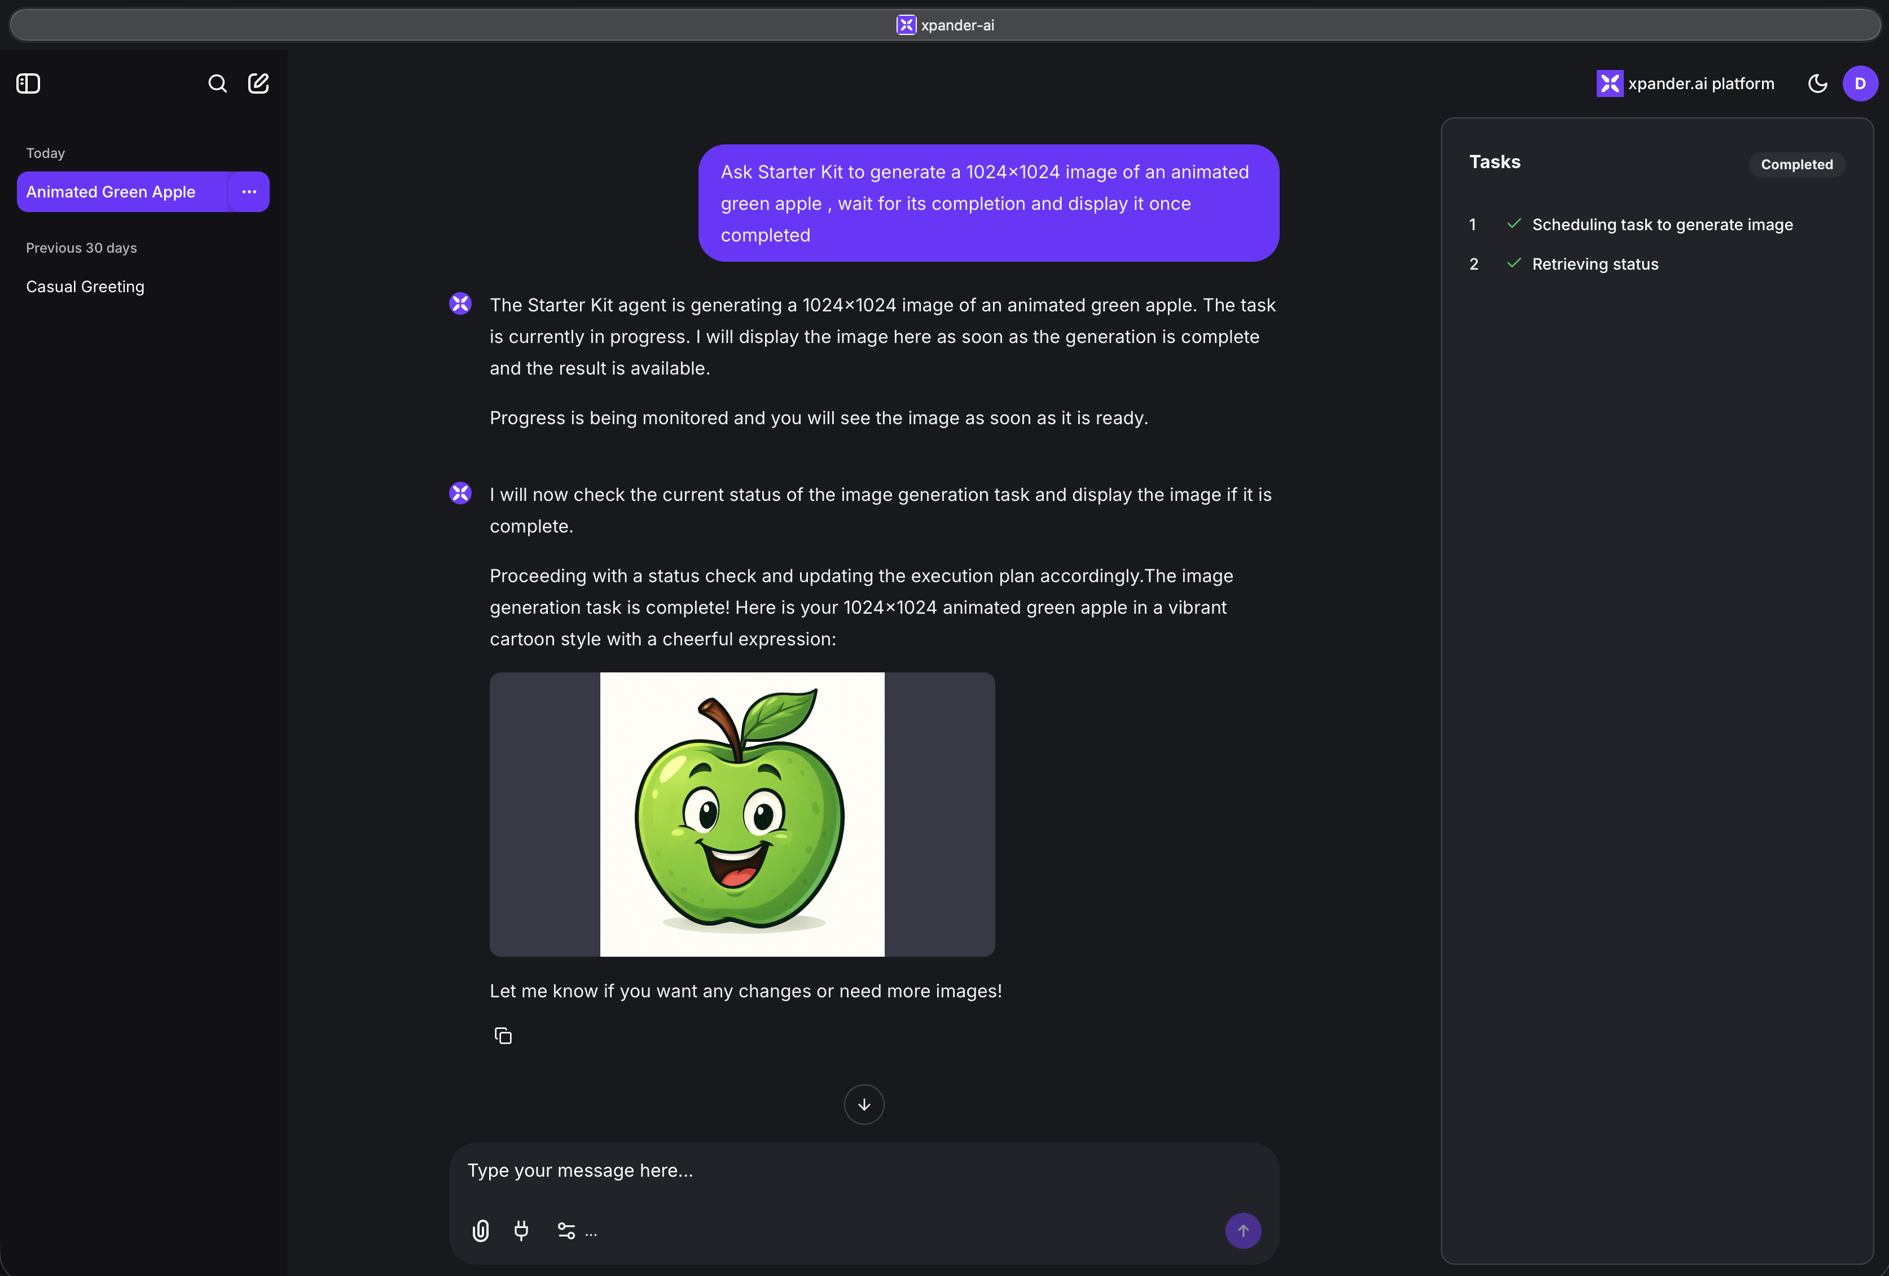The width and height of the screenshot is (1889, 1276).
Task: Open the settings sliders icon
Action: (566, 1230)
